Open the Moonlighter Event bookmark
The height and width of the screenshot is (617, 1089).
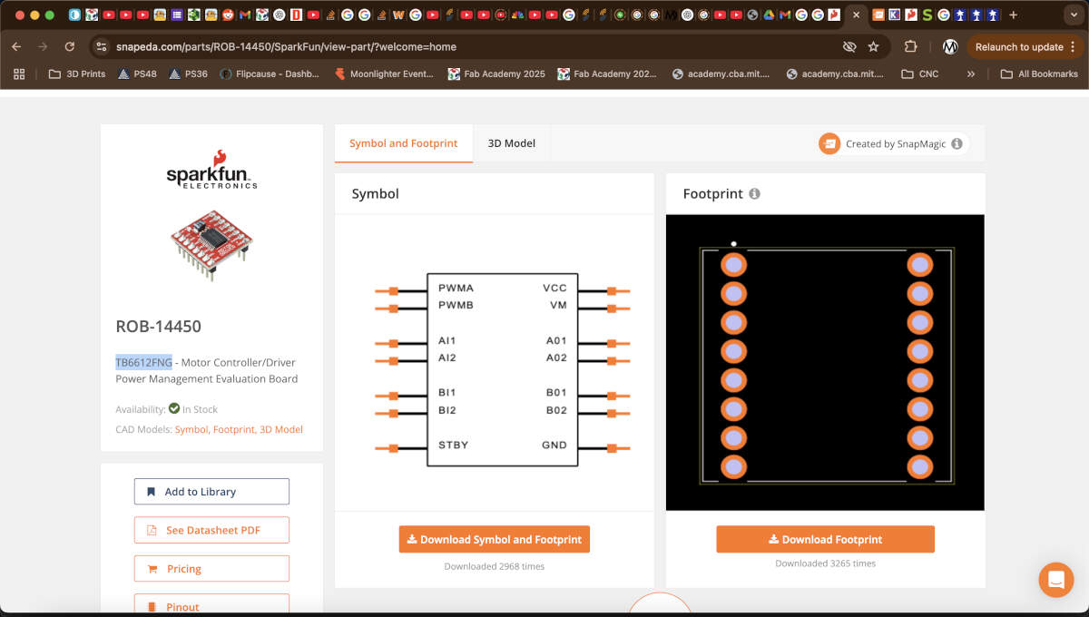(384, 73)
